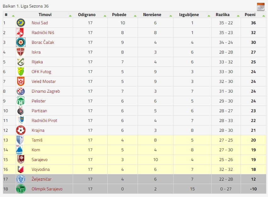Open the Vojvodina team link
The height and width of the screenshot is (197, 268).
coord(41,169)
